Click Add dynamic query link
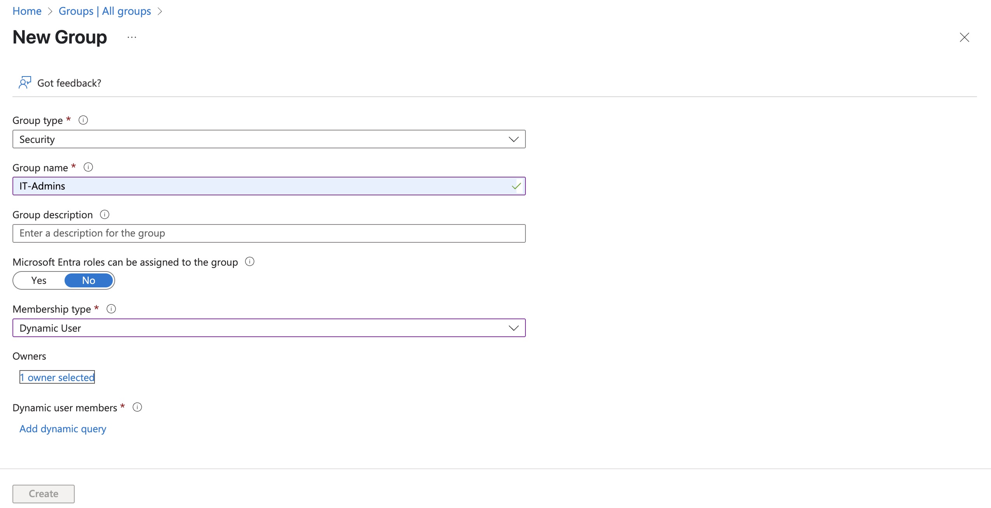The width and height of the screenshot is (991, 508). coord(63,429)
